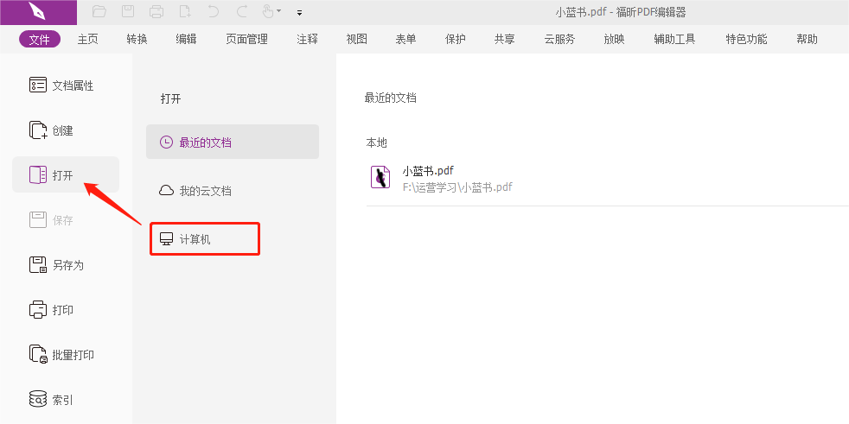
Task: Click the 批量打印 batch print icon
Action: click(38, 355)
